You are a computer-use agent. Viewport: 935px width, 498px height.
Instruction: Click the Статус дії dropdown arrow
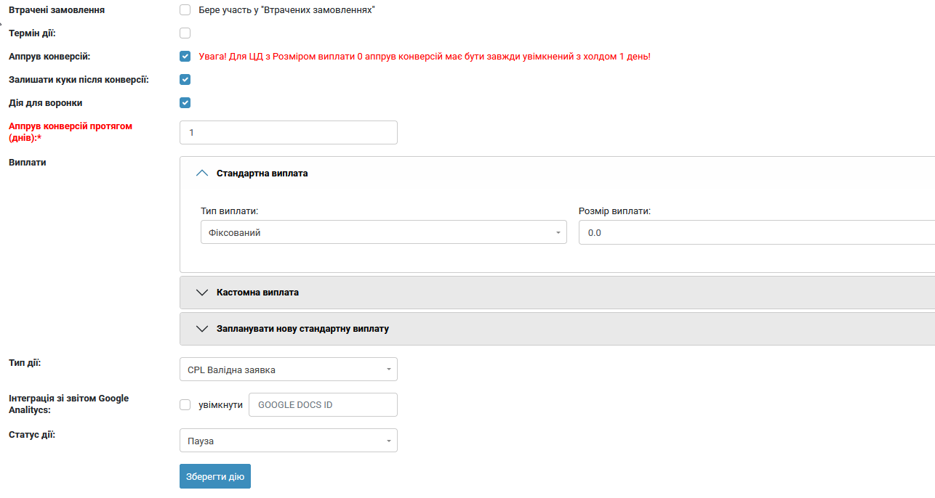pos(388,441)
